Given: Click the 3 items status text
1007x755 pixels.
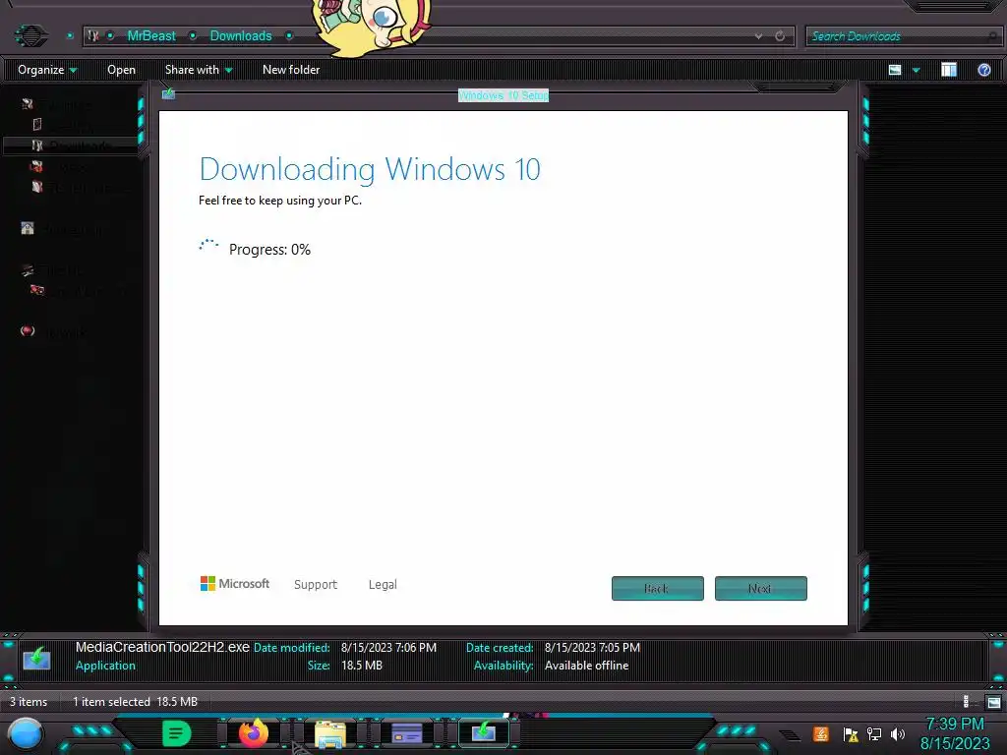Looking at the screenshot, I should (x=29, y=702).
